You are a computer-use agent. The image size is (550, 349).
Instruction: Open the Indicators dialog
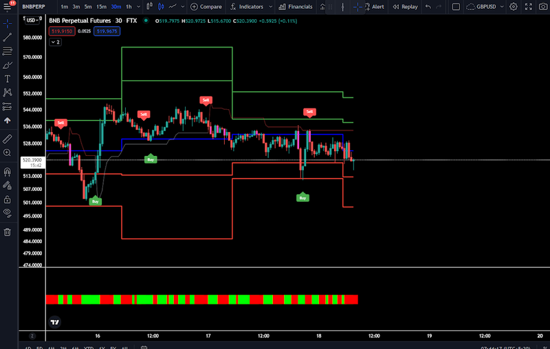tap(246, 7)
